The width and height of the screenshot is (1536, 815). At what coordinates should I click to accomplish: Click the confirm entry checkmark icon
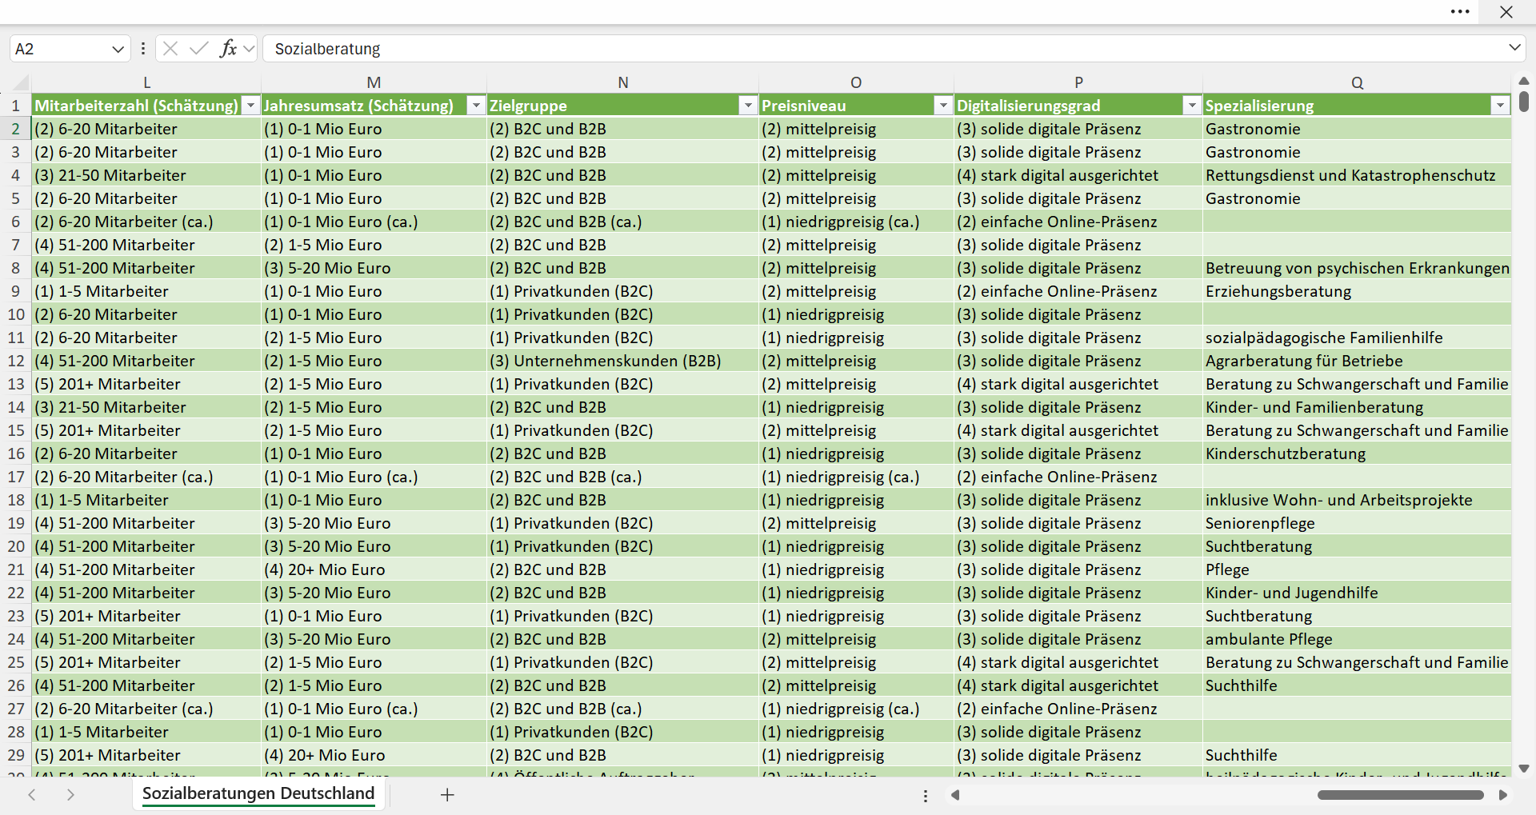[198, 49]
